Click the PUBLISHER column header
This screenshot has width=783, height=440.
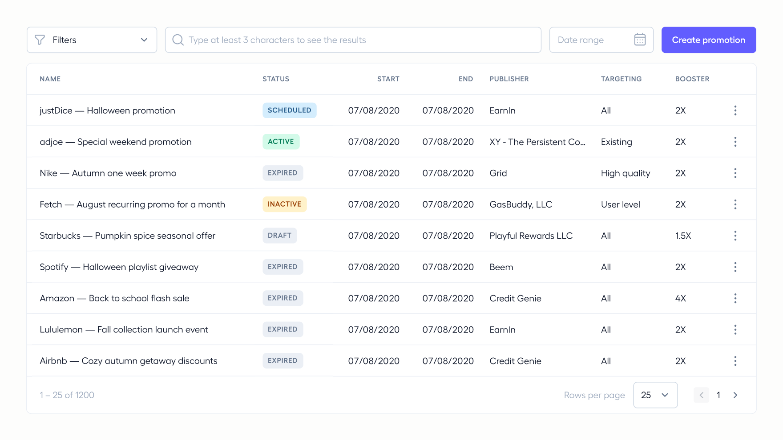point(509,79)
